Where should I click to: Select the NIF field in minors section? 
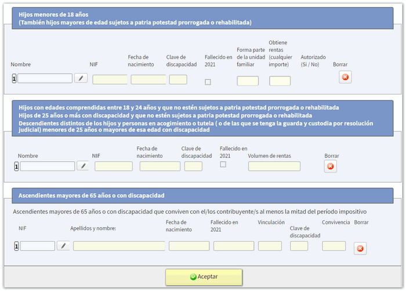(110, 79)
